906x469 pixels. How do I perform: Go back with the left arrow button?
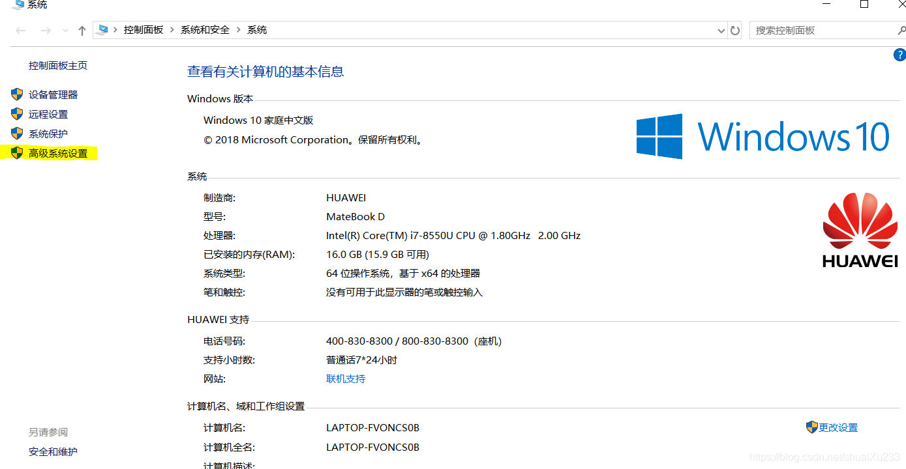point(21,31)
